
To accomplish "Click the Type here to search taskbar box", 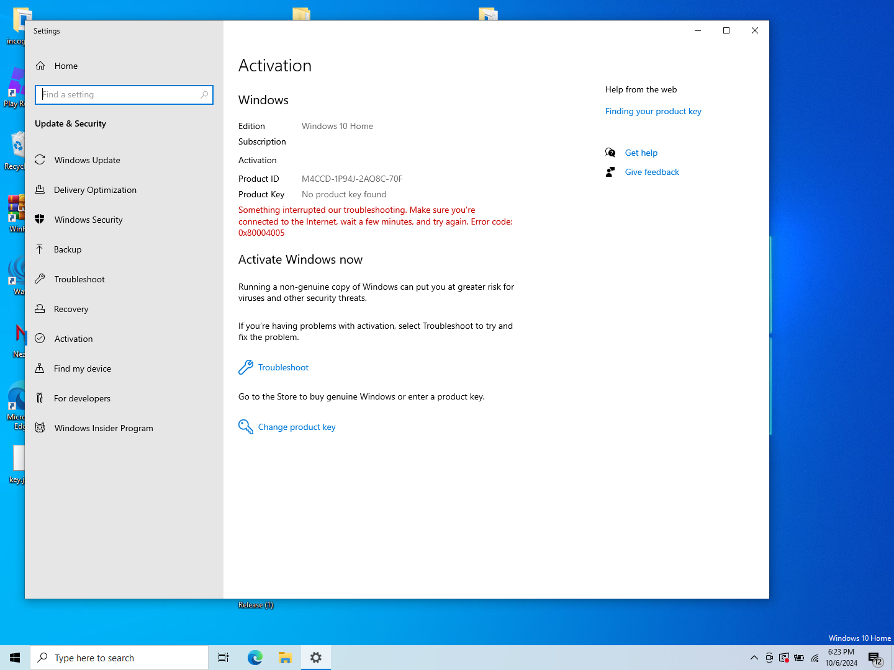I will click(x=119, y=658).
